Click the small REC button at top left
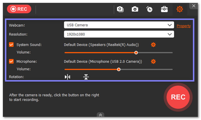The width and height of the screenshot is (201, 120). click(19, 9)
